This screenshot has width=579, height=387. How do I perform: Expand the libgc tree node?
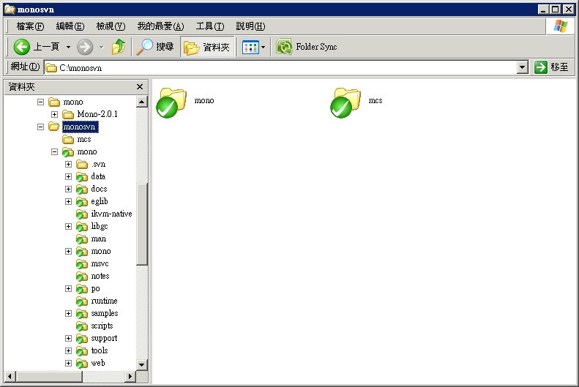tap(68, 227)
